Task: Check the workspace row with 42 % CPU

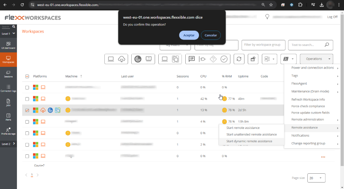Action: click(x=27, y=99)
